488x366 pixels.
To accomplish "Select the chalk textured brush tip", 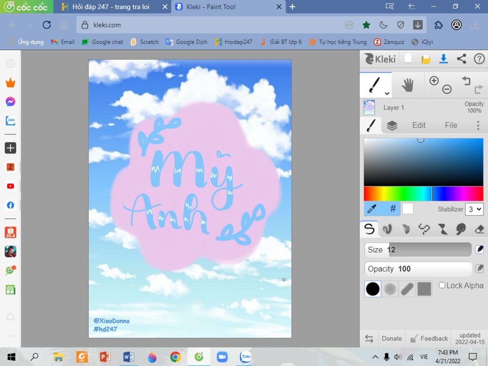I will (390, 289).
